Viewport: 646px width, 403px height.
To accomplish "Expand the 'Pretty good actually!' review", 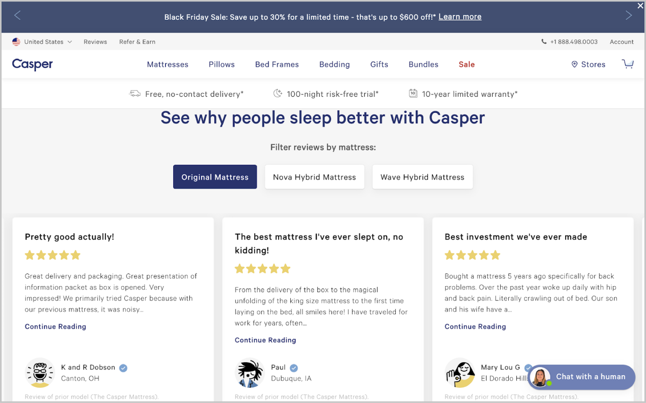I will (55, 326).
